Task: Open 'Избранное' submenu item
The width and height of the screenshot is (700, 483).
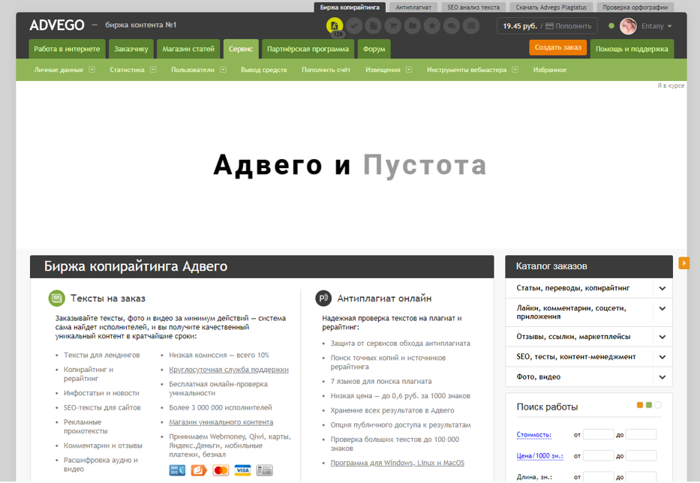Action: pyautogui.click(x=549, y=70)
